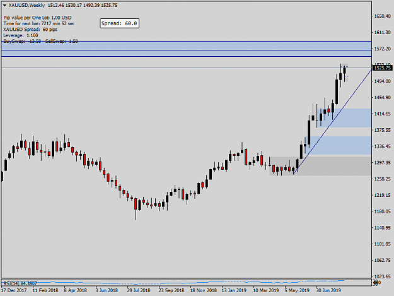The image size is (394, 296).
Task: Click the 'XAUUSD Spread: 60 pips' text
Action: (x=30, y=30)
